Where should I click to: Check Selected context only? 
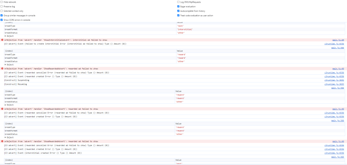point(2,11)
